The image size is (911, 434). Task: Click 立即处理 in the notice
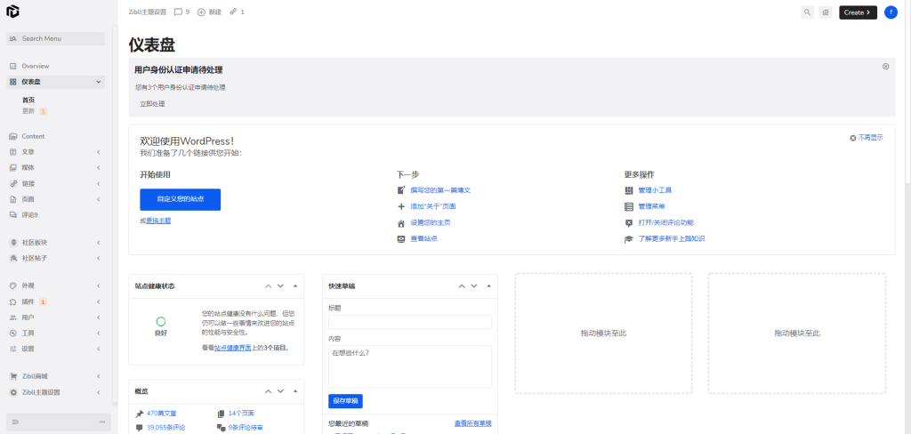tap(152, 104)
